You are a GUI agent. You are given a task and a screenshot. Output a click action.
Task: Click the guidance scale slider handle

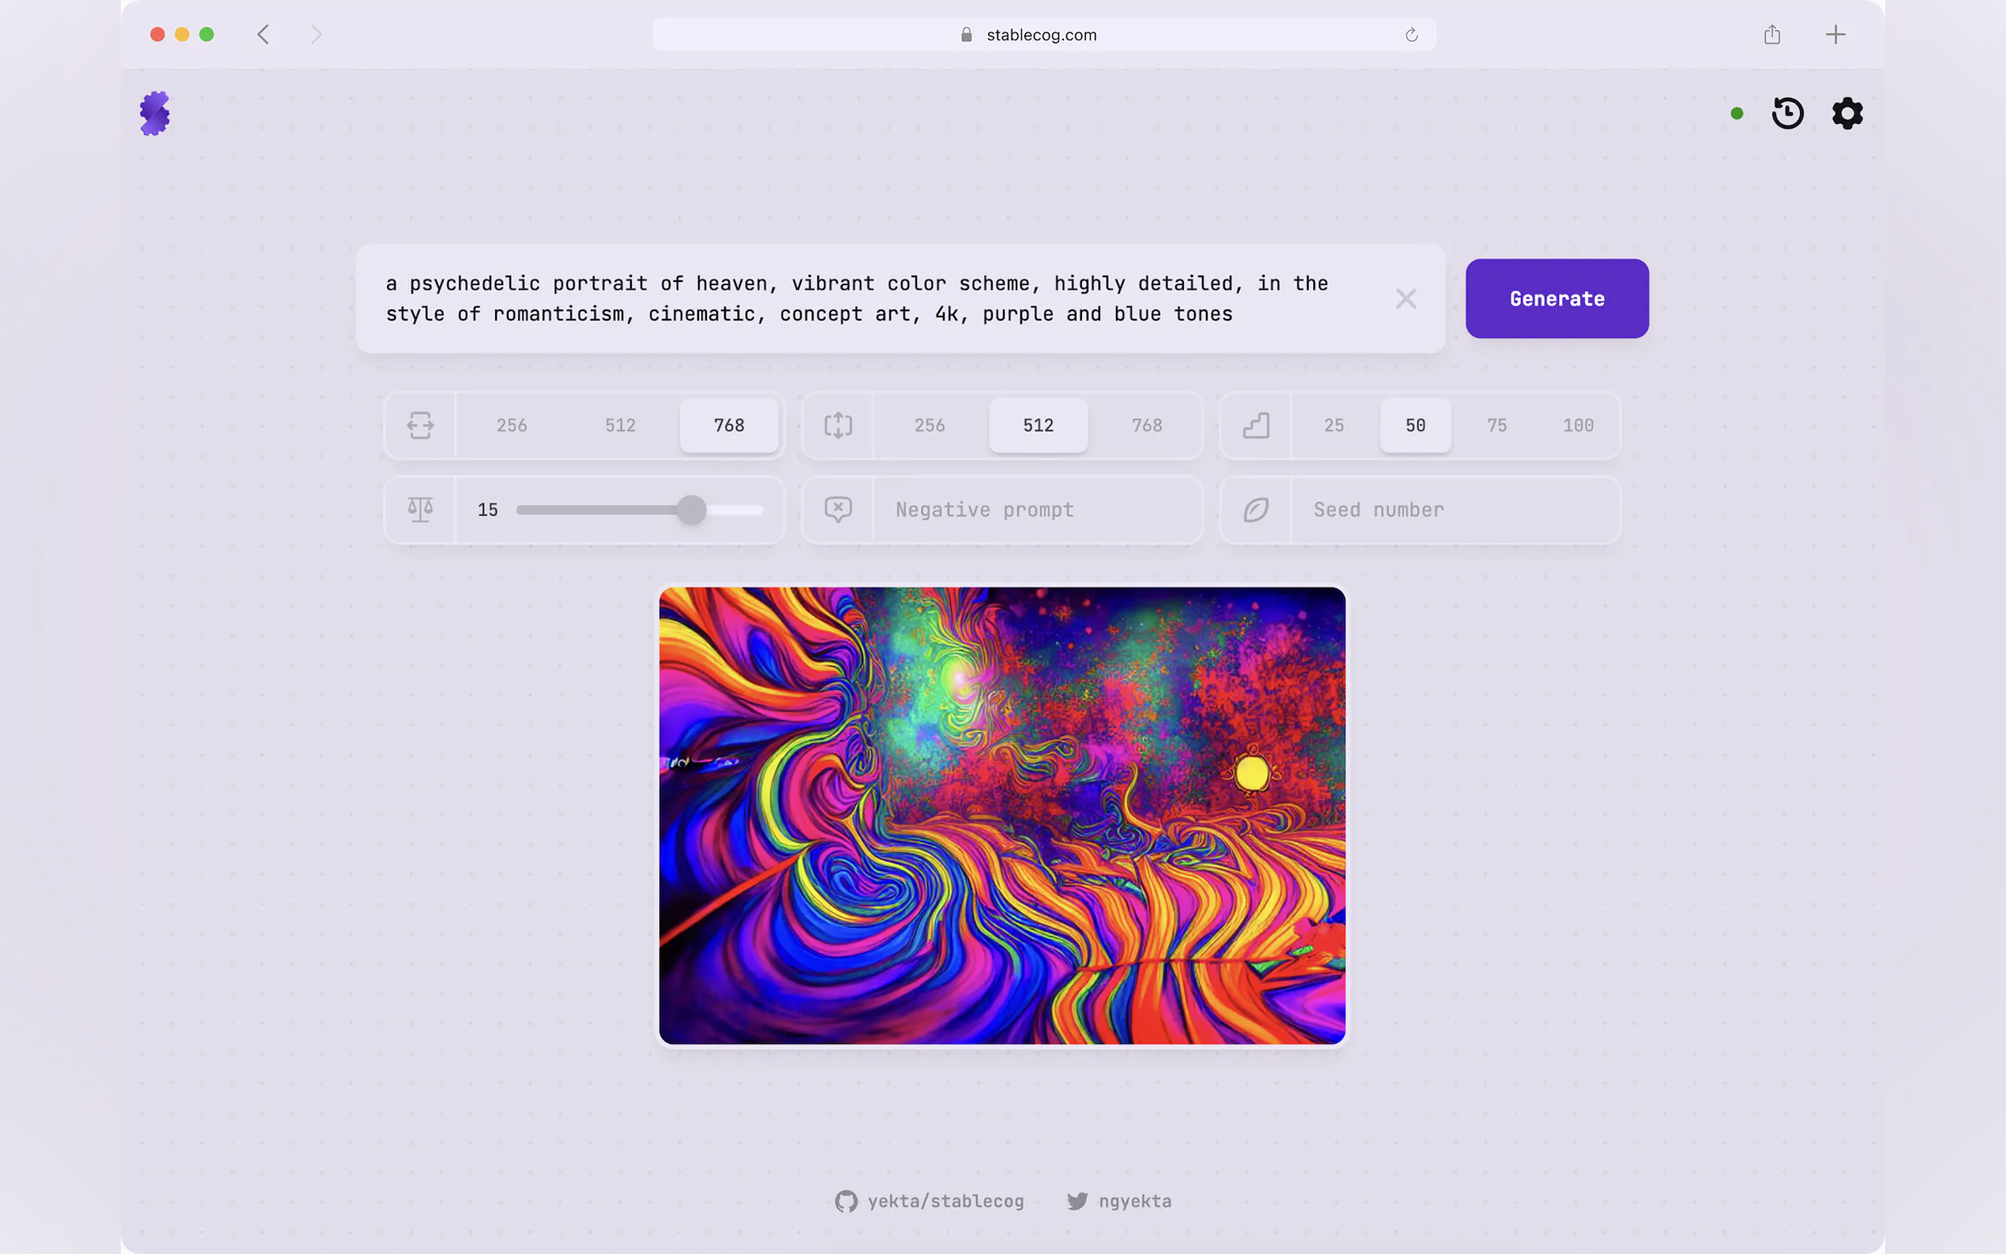(691, 510)
